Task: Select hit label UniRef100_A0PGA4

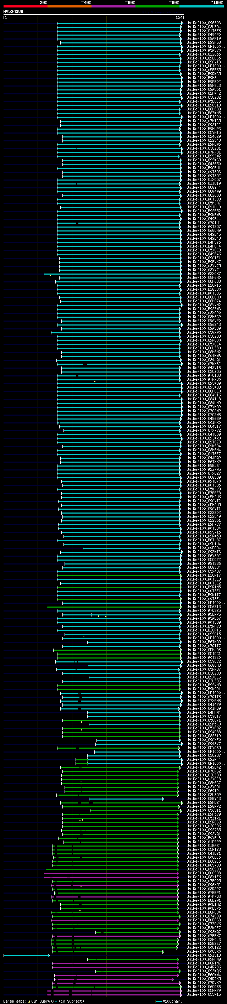Action: (204, 548)
